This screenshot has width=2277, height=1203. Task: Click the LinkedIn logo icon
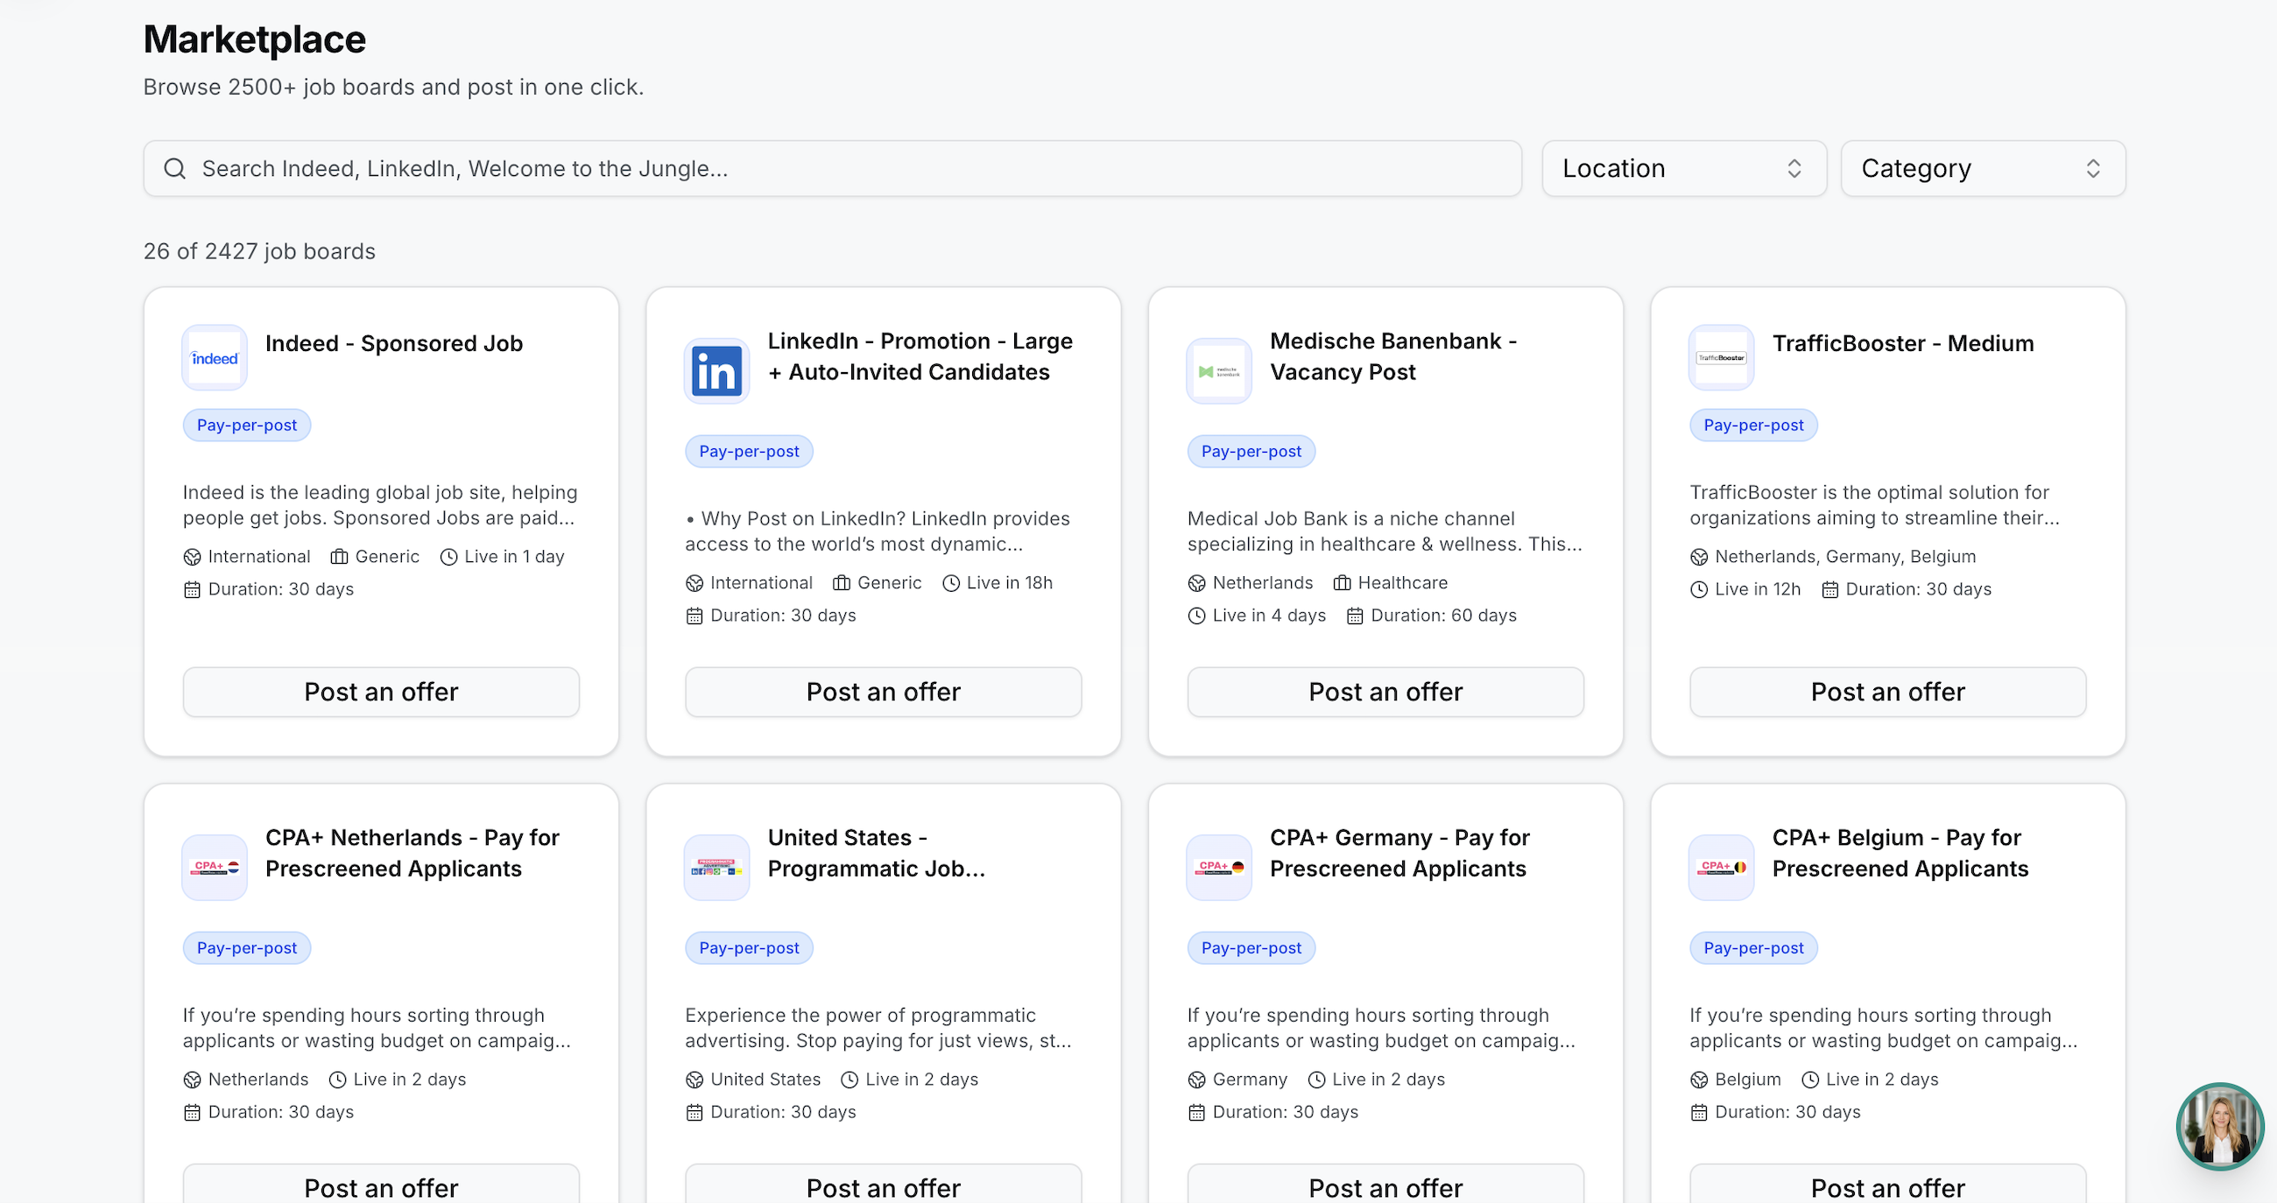tap(717, 371)
